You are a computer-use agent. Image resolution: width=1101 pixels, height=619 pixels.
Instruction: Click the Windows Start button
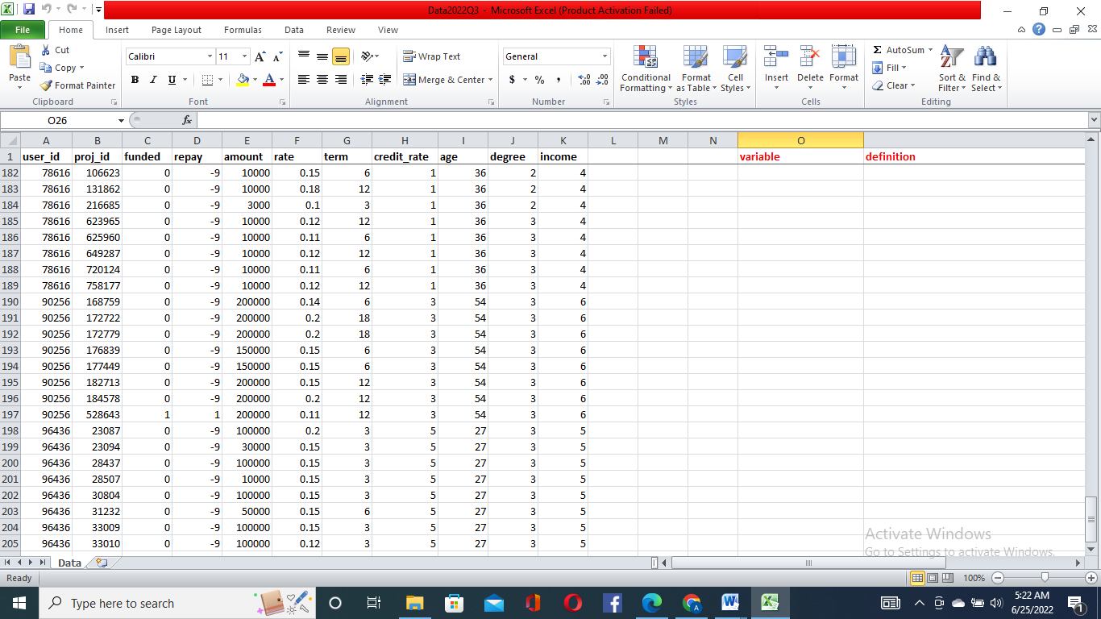coord(19,603)
